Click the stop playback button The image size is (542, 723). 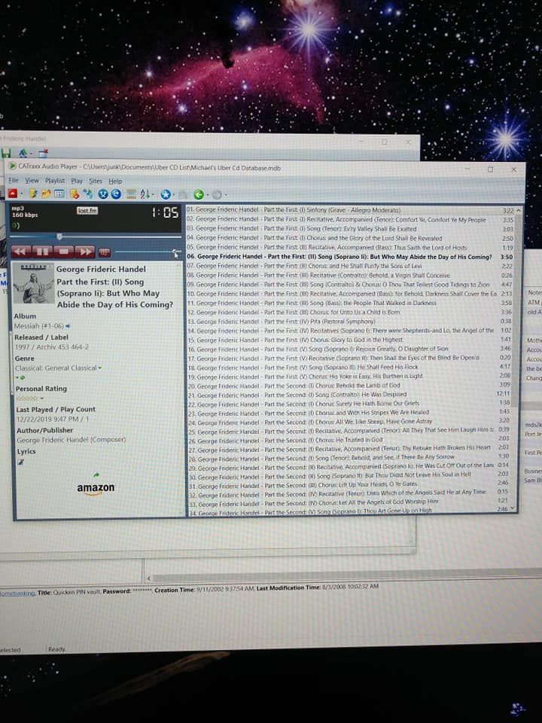coord(64,251)
